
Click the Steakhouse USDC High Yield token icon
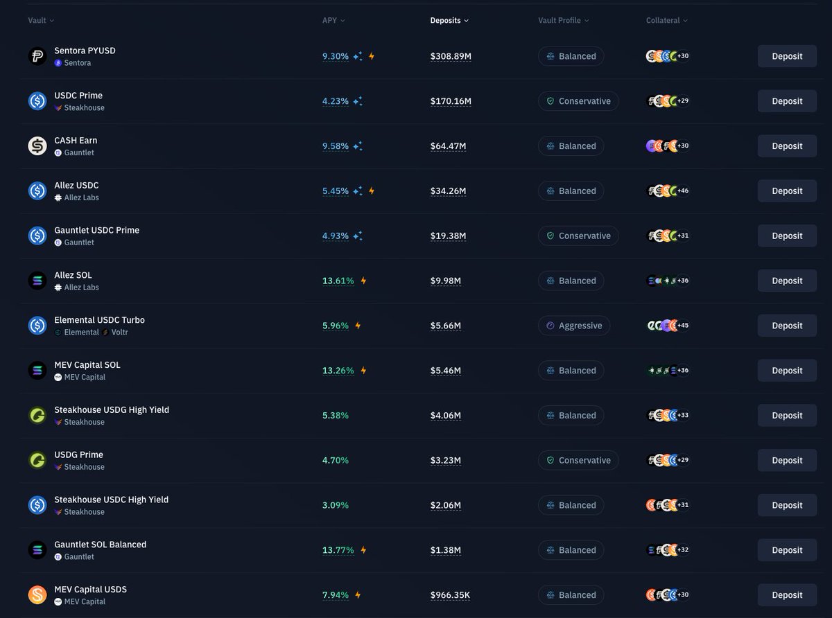pos(37,505)
